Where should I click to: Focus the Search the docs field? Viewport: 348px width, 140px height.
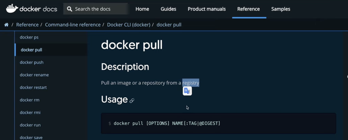pyautogui.click(x=95, y=9)
